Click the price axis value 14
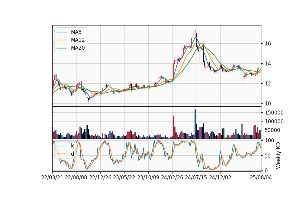This screenshot has width=290, height=209. pos(268,64)
